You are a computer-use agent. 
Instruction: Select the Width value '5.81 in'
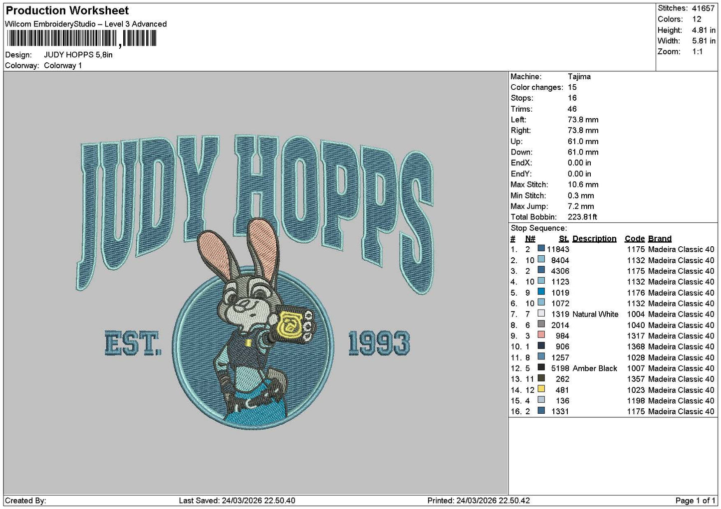pyautogui.click(x=704, y=41)
